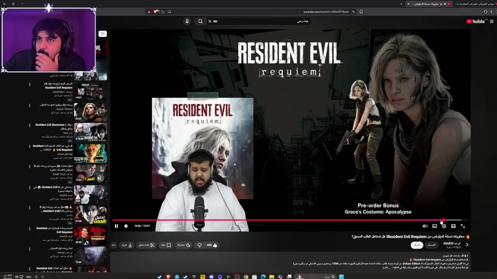The width and height of the screenshot is (497, 279).
Task: Open Nasser Winters video 25:22 thumbnail
Action: (x=90, y=112)
